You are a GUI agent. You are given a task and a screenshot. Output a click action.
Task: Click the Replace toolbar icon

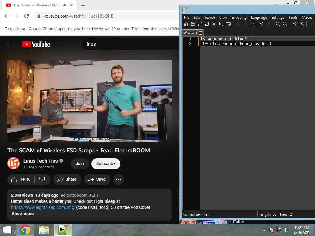285,24
